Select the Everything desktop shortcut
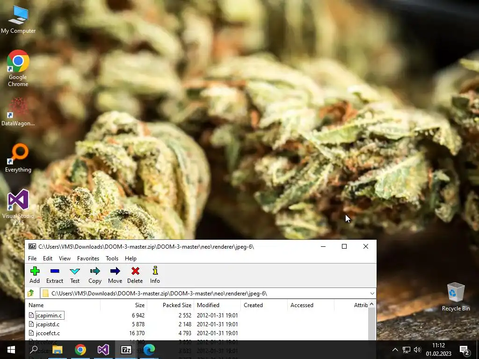 [x=18, y=158]
